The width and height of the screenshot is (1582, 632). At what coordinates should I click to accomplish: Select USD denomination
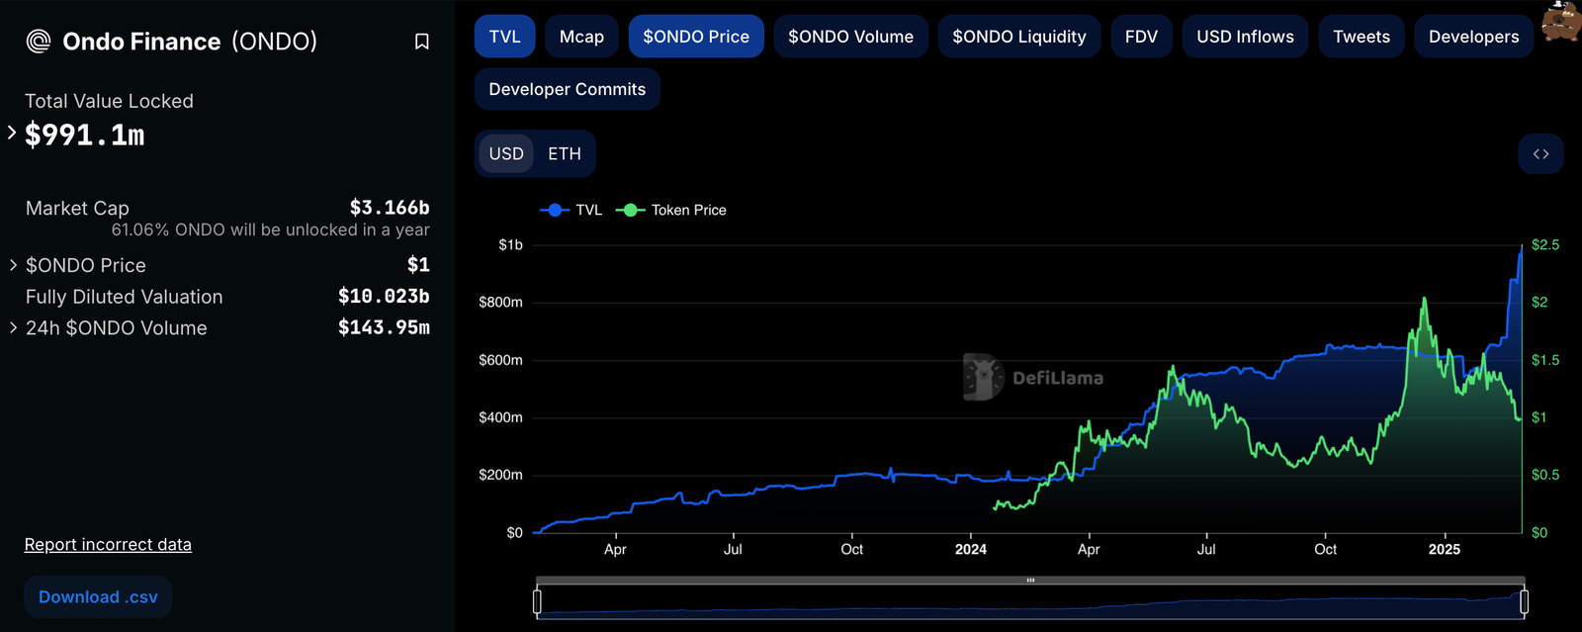(x=506, y=154)
